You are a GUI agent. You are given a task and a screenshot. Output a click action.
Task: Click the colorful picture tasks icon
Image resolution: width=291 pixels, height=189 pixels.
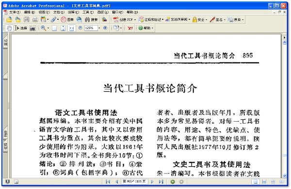point(104,19)
